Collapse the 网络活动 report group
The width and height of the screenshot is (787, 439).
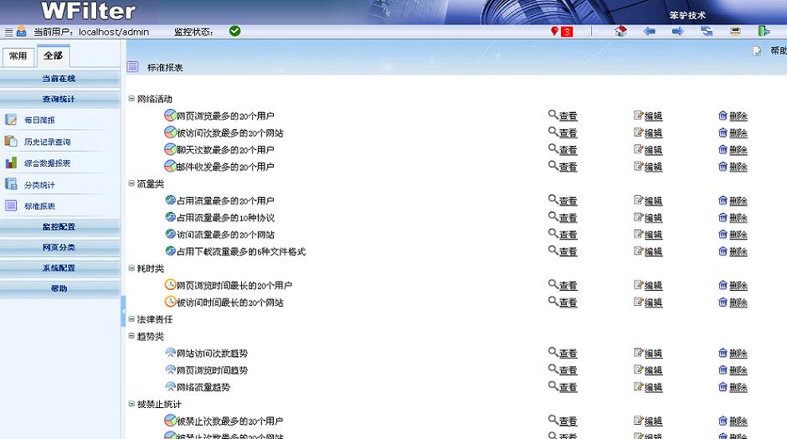pyautogui.click(x=131, y=99)
